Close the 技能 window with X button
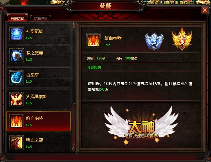 click(x=205, y=10)
